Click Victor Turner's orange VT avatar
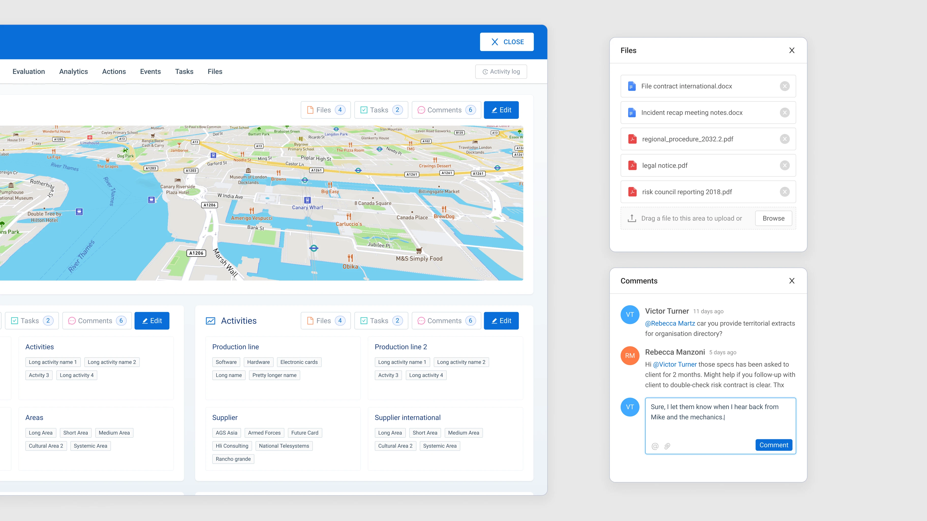This screenshot has width=927, height=521. tap(630, 315)
